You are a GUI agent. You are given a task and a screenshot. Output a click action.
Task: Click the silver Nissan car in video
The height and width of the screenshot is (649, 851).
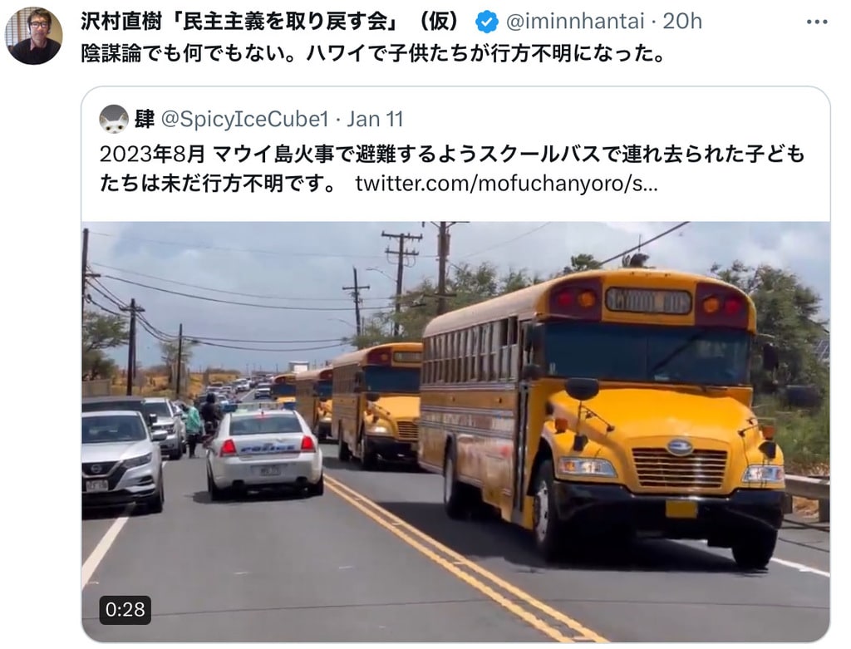122,460
